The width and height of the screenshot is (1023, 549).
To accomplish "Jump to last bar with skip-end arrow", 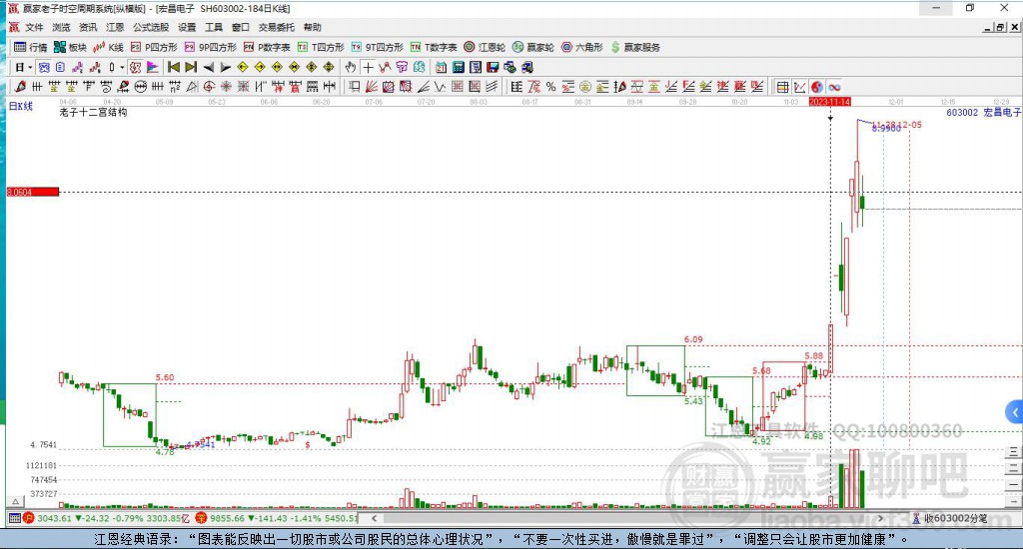I will [x=191, y=67].
